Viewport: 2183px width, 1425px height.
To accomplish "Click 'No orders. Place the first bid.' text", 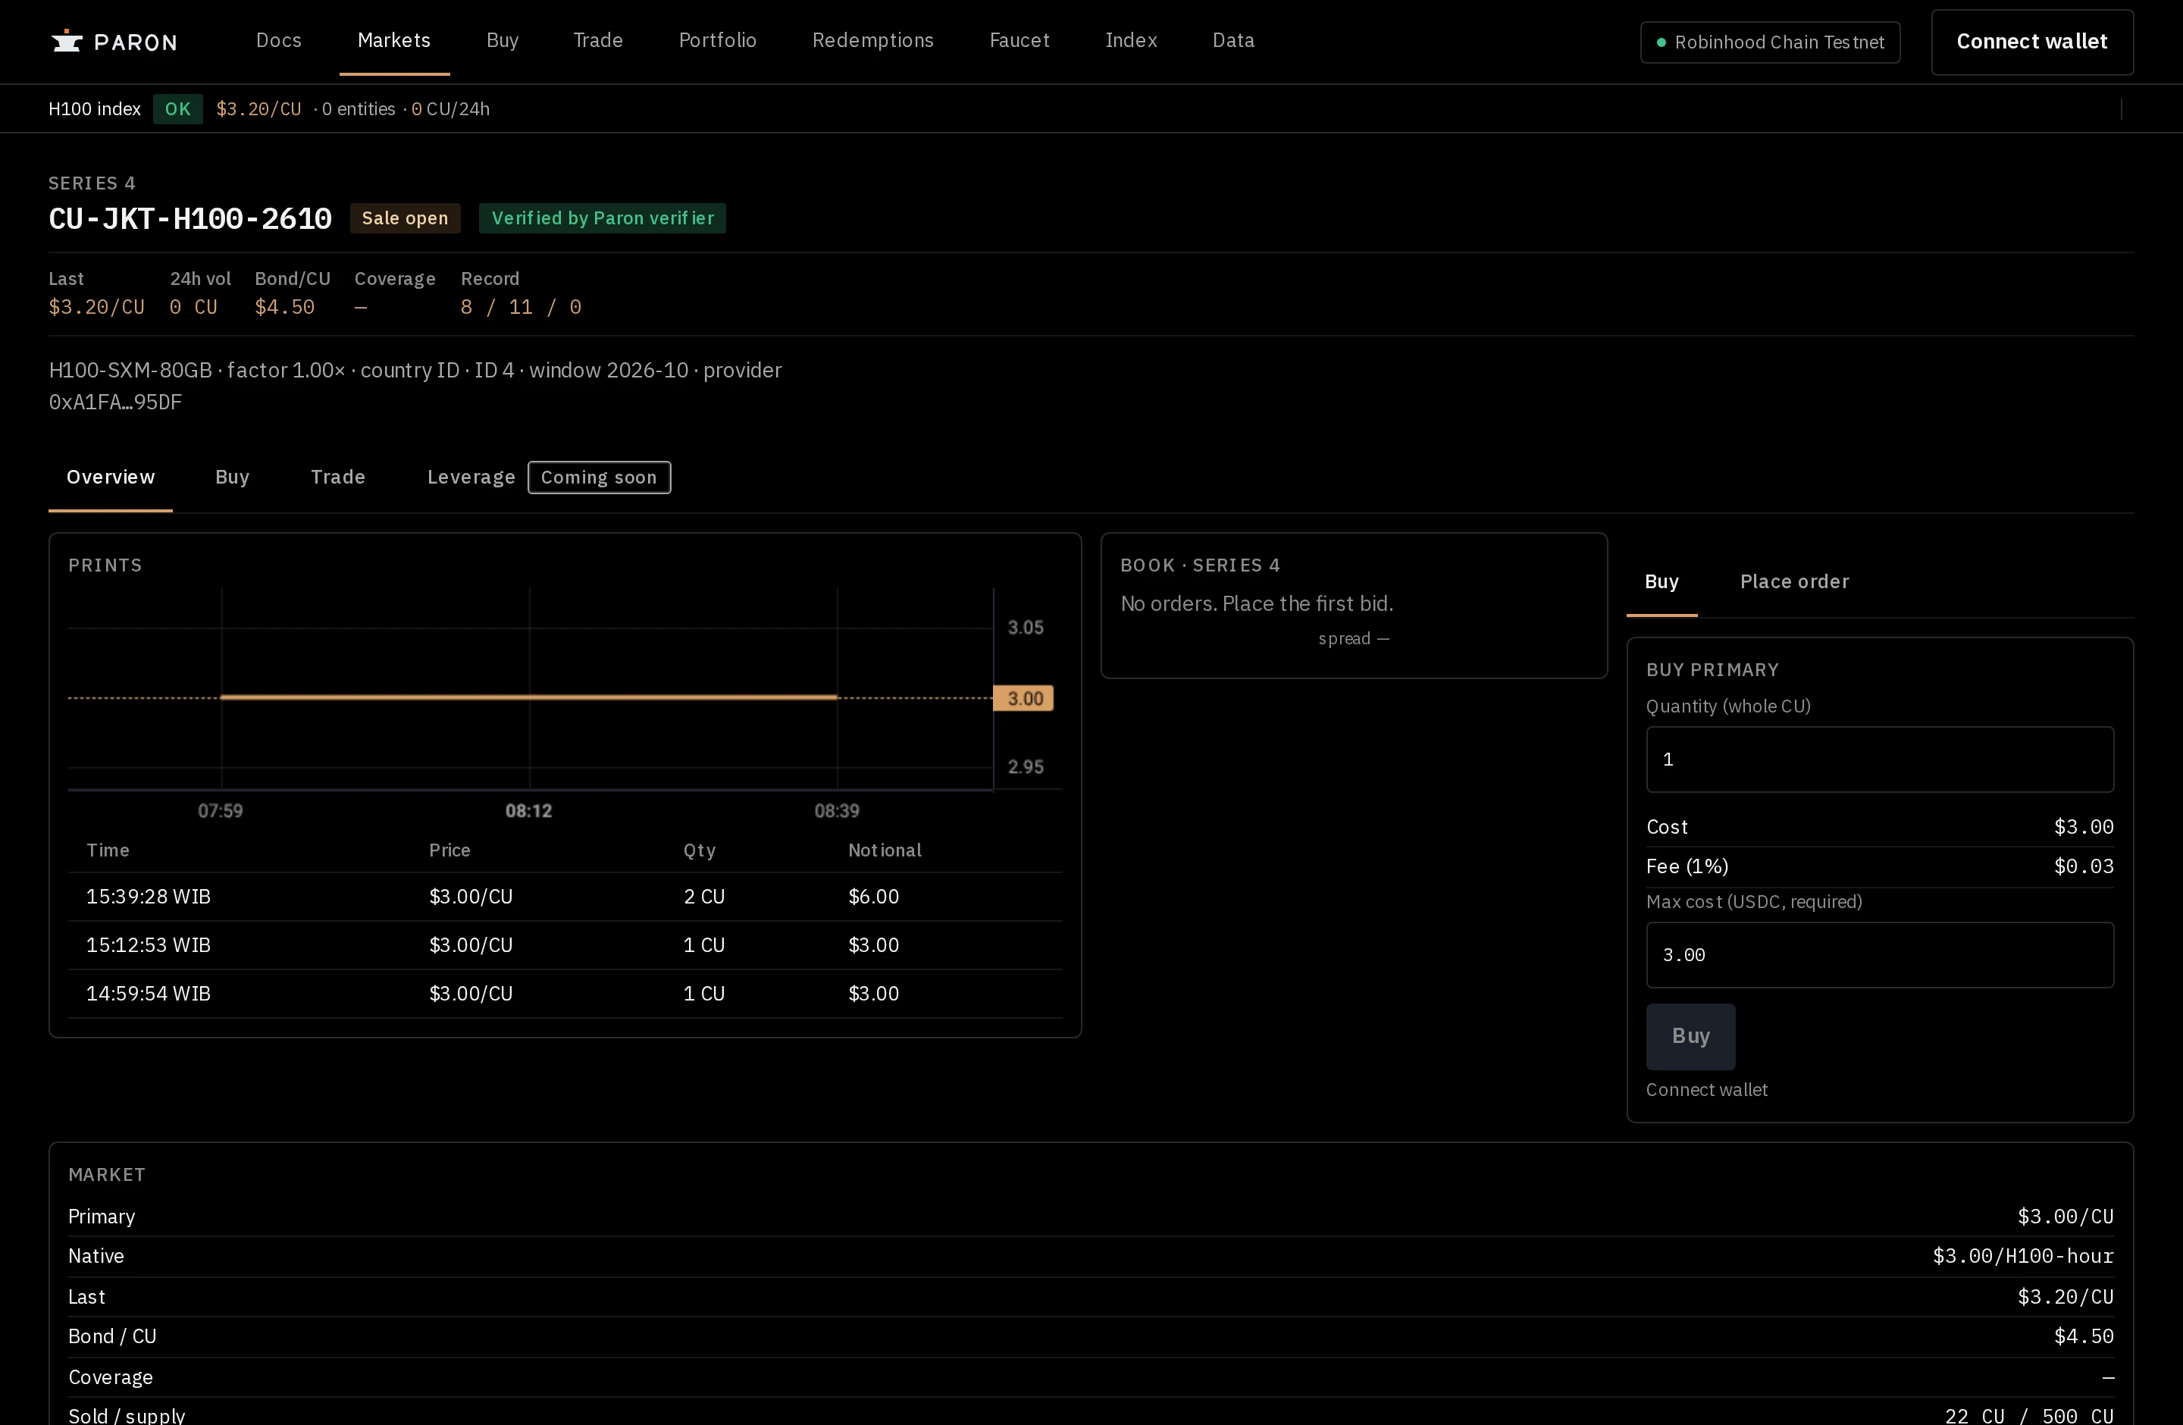I will point(1257,603).
